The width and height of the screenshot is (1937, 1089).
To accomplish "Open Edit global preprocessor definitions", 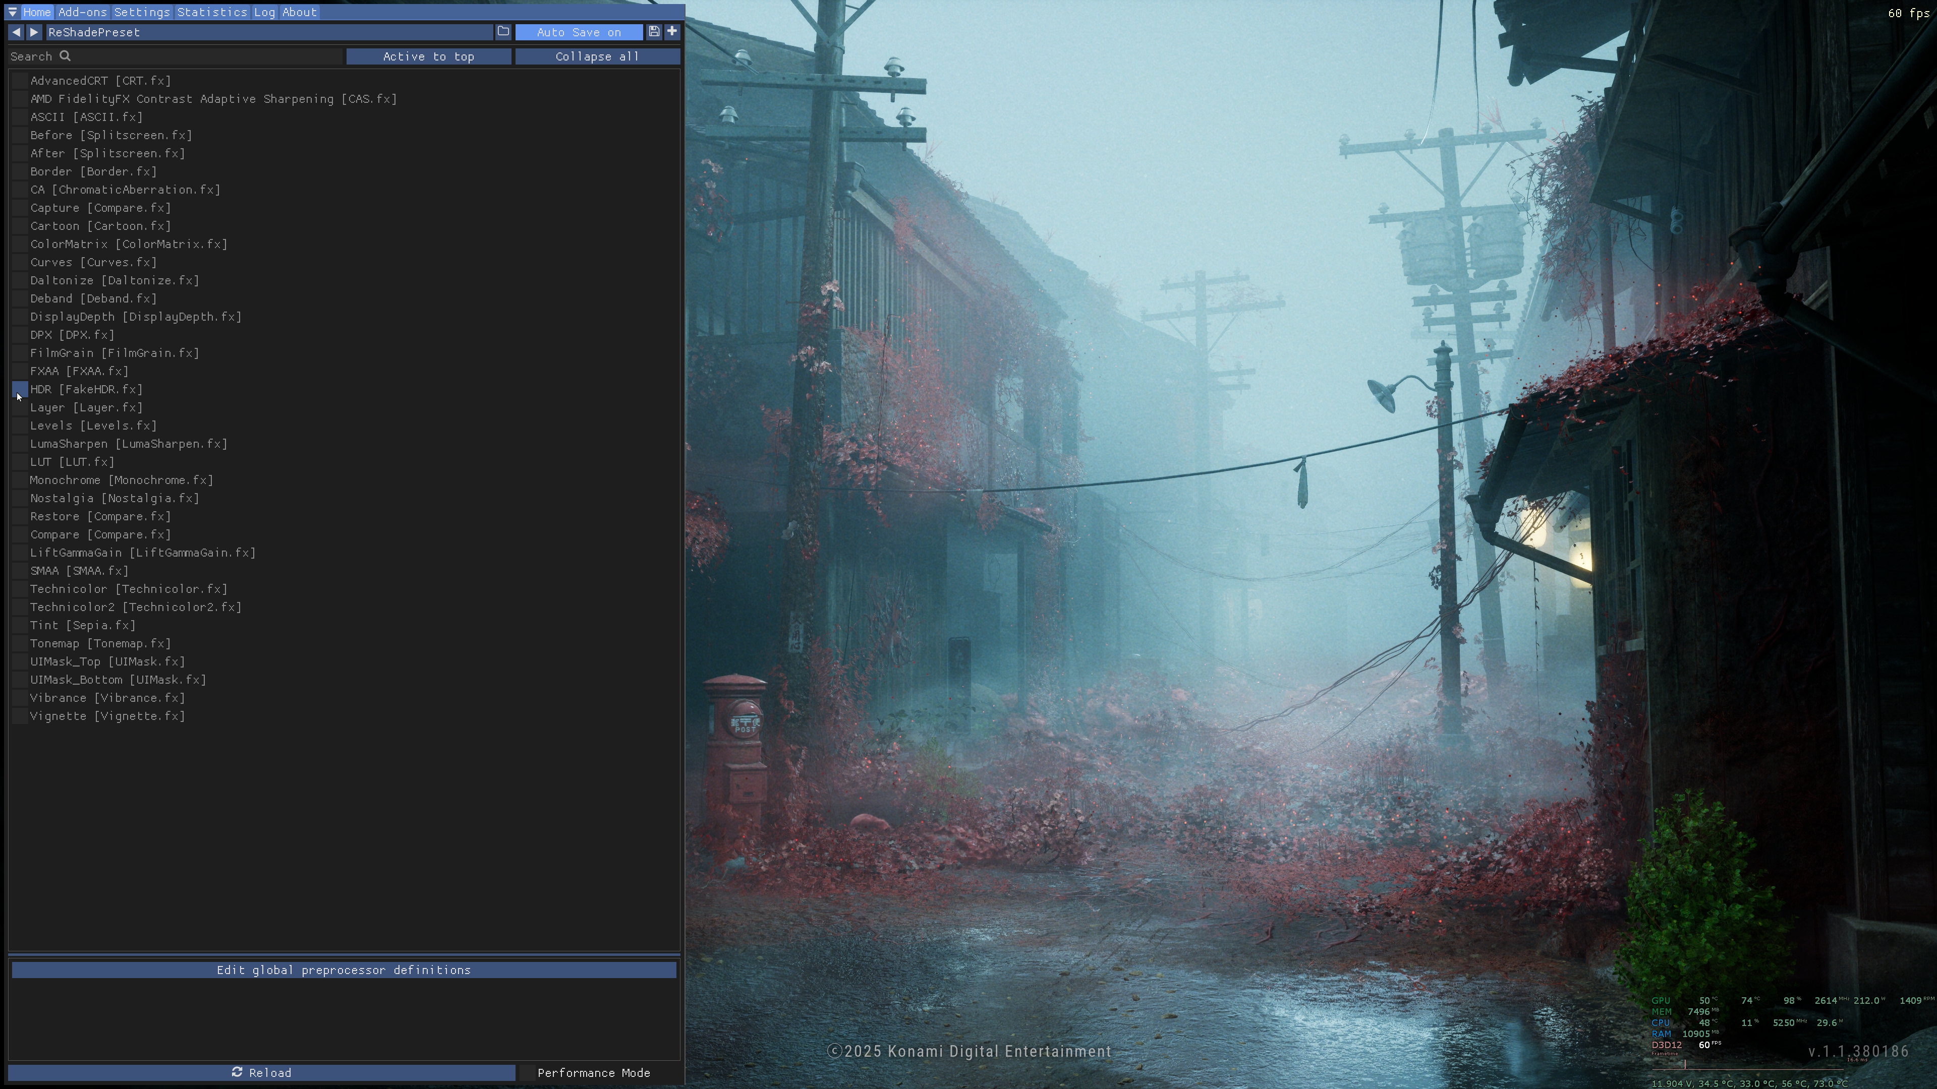I will (x=344, y=970).
